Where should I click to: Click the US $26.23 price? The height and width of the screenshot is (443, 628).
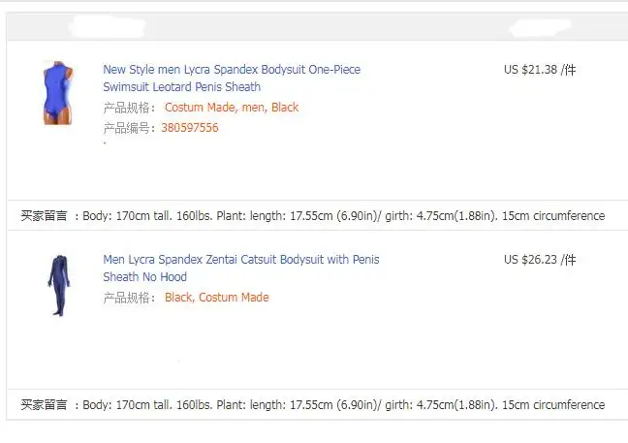pyautogui.click(x=530, y=260)
